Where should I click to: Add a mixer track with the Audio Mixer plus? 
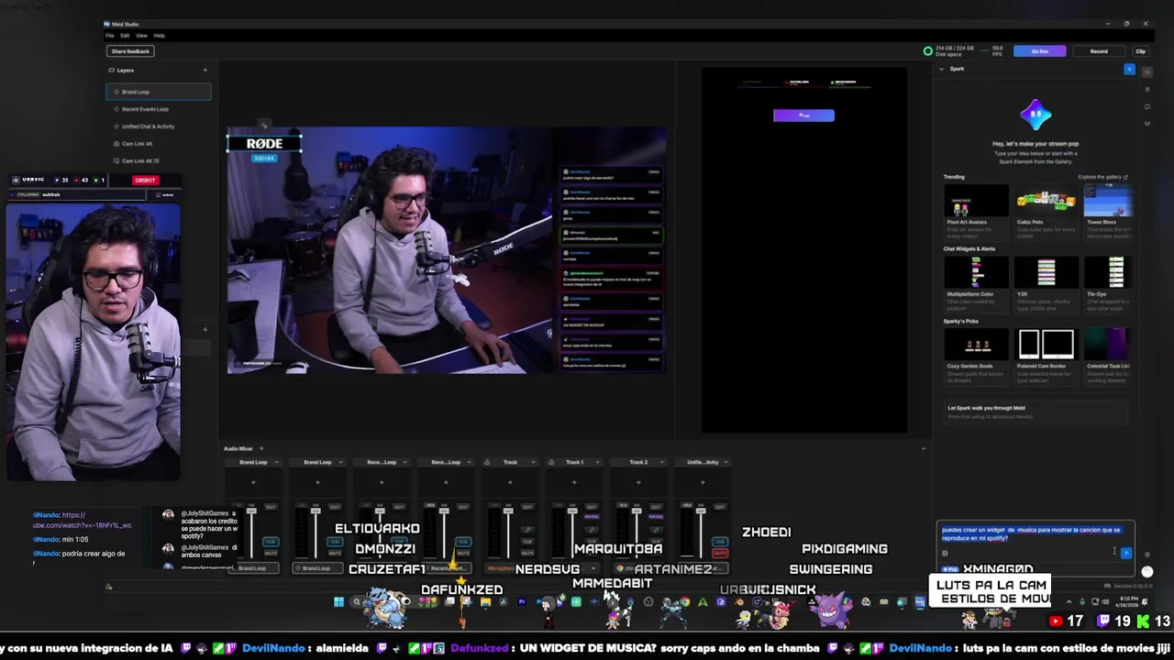(x=261, y=448)
